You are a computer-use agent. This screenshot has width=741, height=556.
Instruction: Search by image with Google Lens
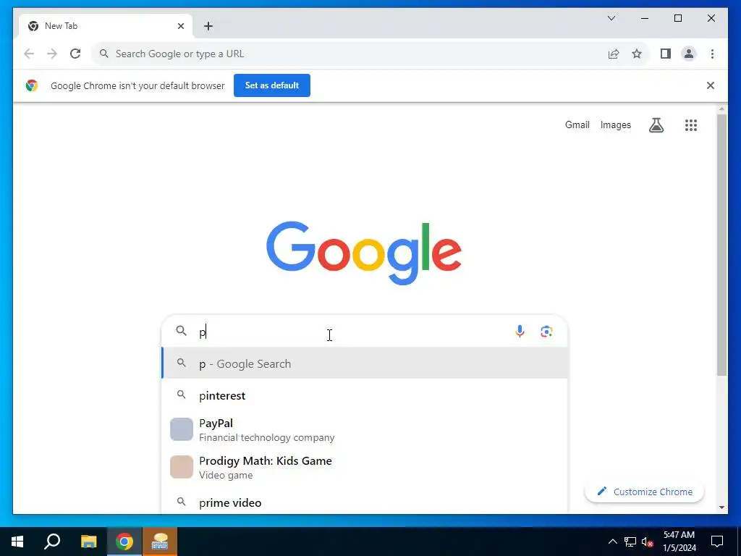pyautogui.click(x=546, y=332)
